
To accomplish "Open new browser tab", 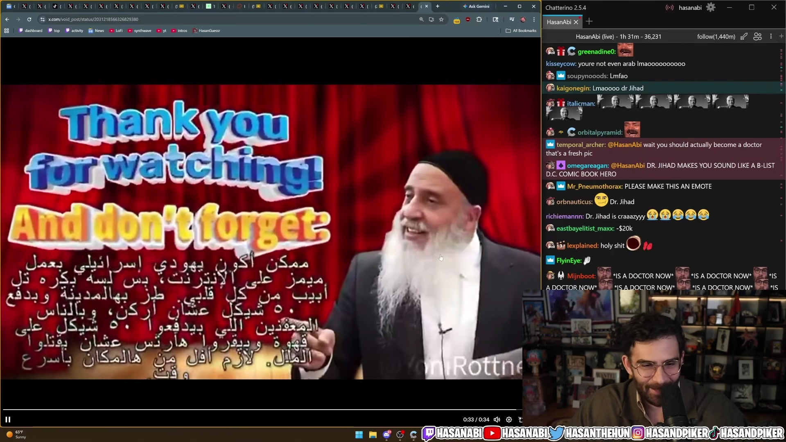I will click(438, 6).
